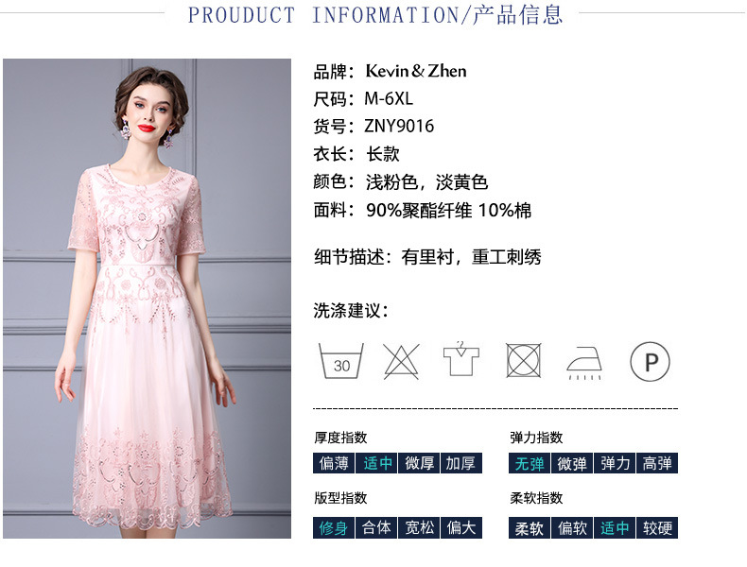This screenshot has height=567, width=747.
Task: Select the 柔软 softness option
Action: (x=530, y=527)
